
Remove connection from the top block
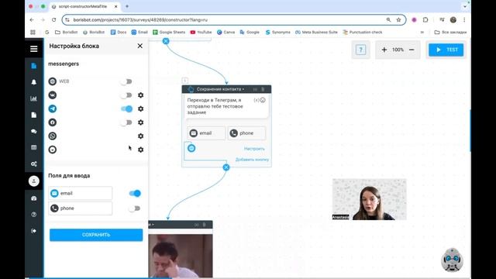pyautogui.click(x=166, y=41)
